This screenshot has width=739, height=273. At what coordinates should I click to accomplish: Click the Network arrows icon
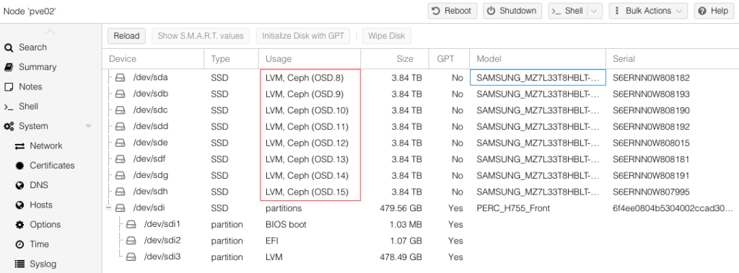tap(19, 146)
